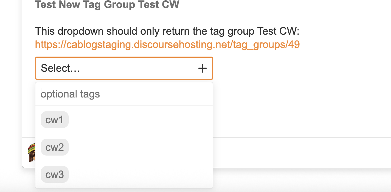Select the middle tag result row
The height and width of the screenshot is (192, 391).
124,147
